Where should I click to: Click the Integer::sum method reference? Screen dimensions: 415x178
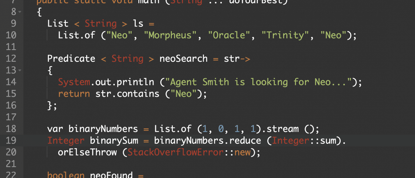304,140
